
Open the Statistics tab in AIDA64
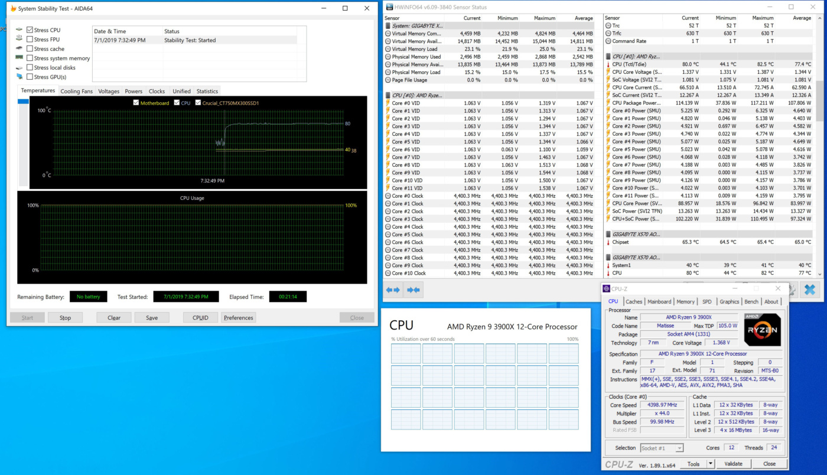coord(207,92)
